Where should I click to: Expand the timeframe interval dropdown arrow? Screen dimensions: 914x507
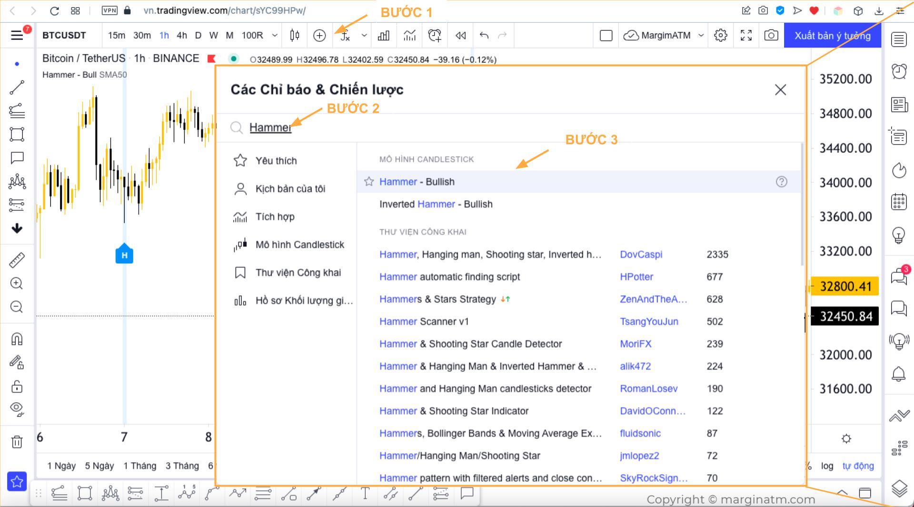[x=275, y=35]
